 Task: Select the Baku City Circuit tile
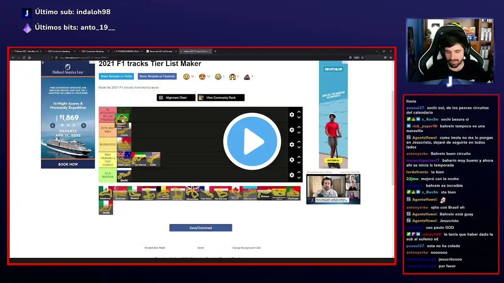coord(250,193)
